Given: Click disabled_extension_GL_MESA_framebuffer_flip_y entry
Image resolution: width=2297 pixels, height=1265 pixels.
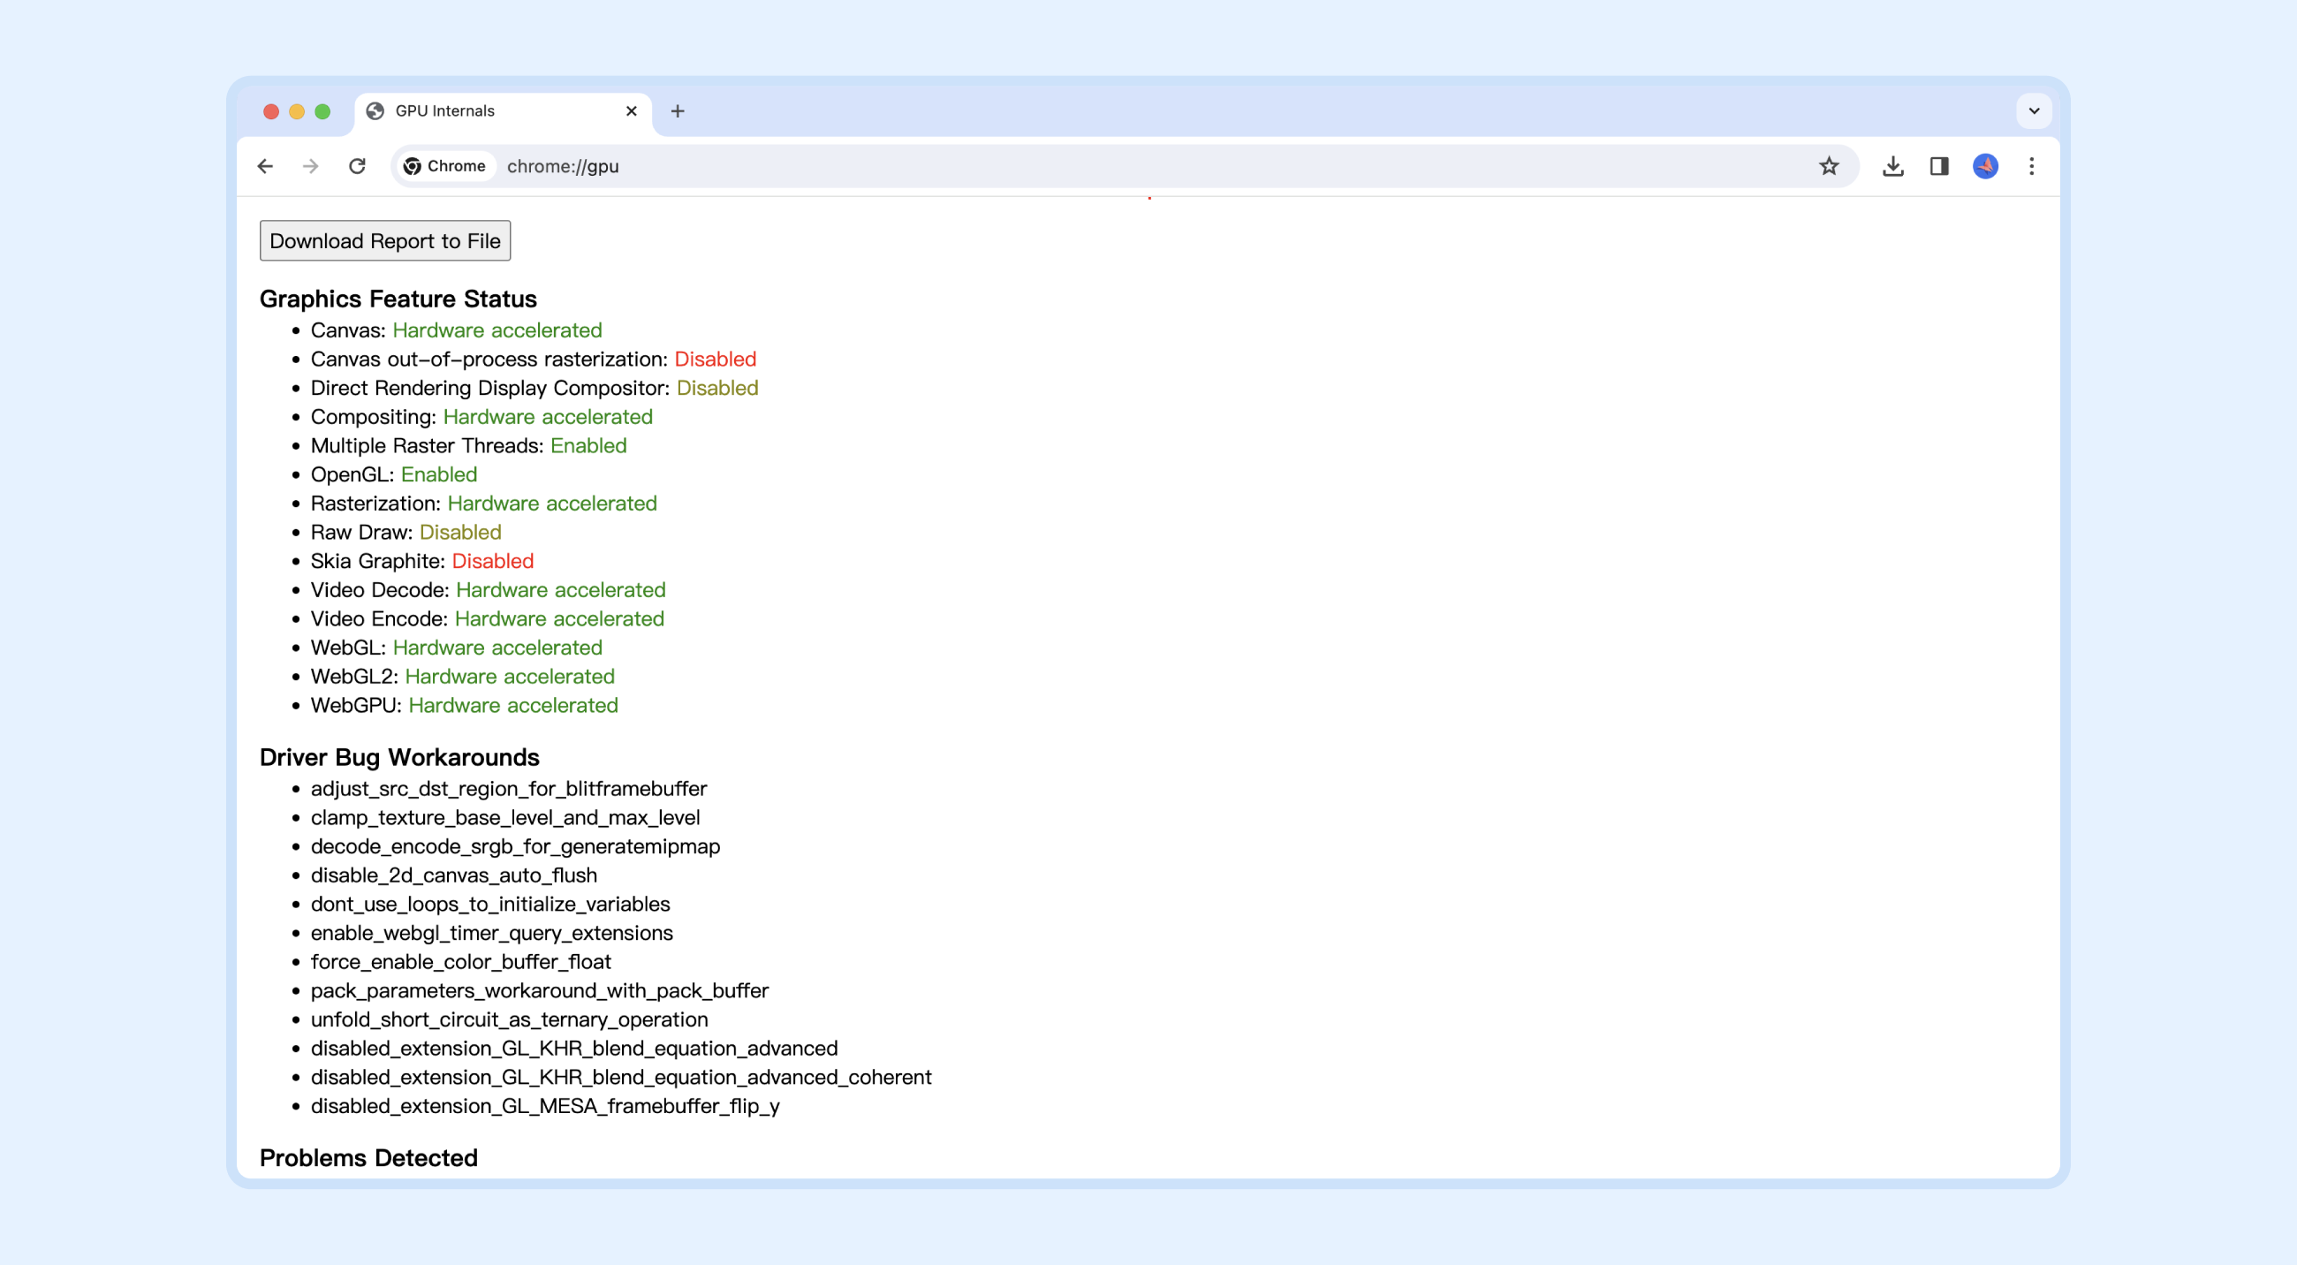Looking at the screenshot, I should pos(545,1105).
